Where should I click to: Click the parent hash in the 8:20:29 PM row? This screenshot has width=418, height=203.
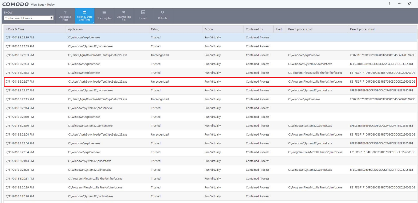click(382, 187)
